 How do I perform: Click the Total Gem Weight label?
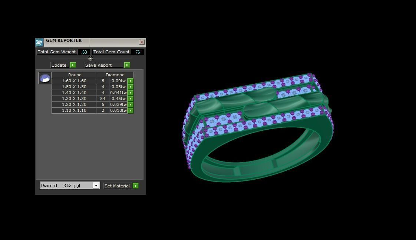click(x=57, y=52)
